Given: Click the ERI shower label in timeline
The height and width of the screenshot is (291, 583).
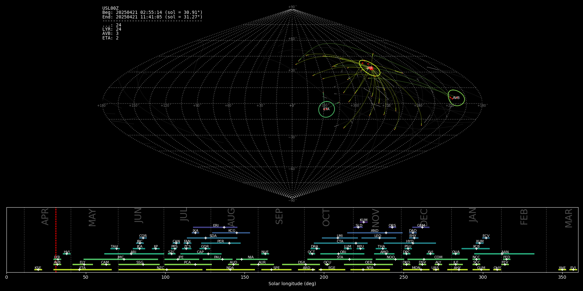Looking at the screenshot, I should [216, 226].
